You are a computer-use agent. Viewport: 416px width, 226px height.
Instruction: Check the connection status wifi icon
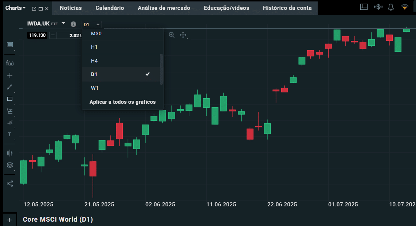tap(405, 7)
